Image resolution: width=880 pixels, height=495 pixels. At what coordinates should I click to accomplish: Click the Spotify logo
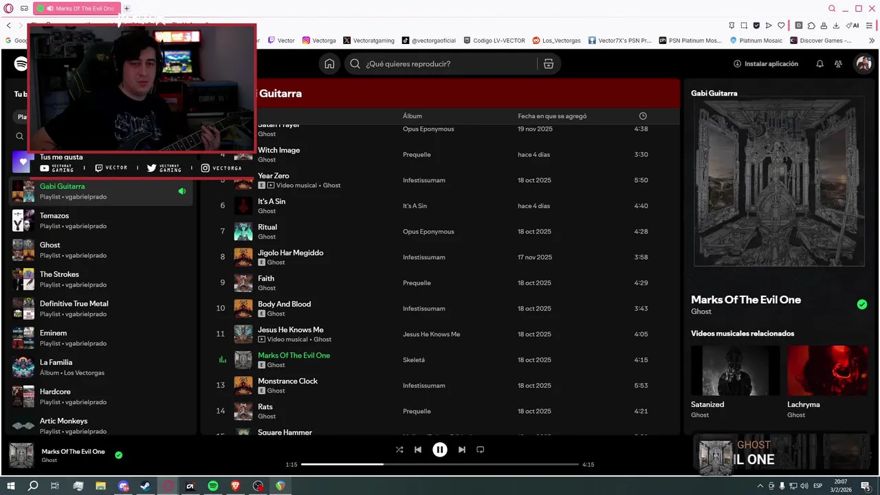coord(21,64)
